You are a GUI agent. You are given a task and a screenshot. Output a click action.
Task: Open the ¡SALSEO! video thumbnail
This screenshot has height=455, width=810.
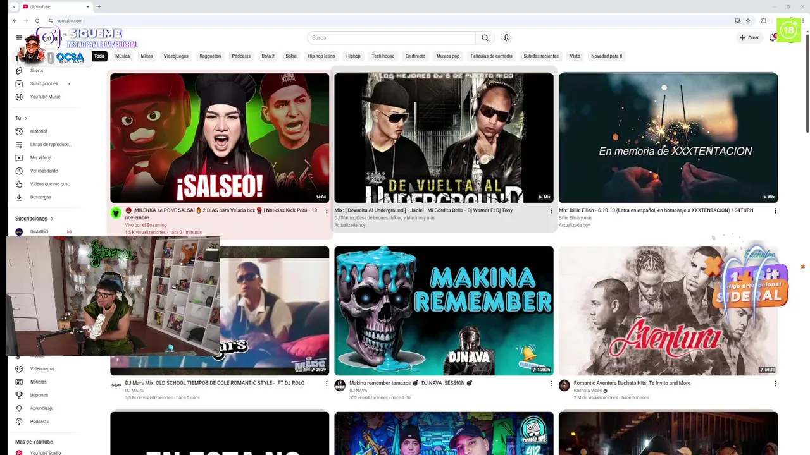[x=220, y=138]
